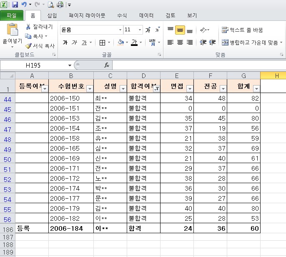Open fill color dropdown arrow
The image size is (286, 257).
click(127, 43)
